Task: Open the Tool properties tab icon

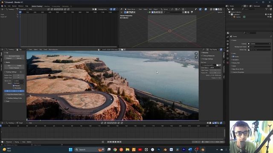Action: (x=227, y=37)
